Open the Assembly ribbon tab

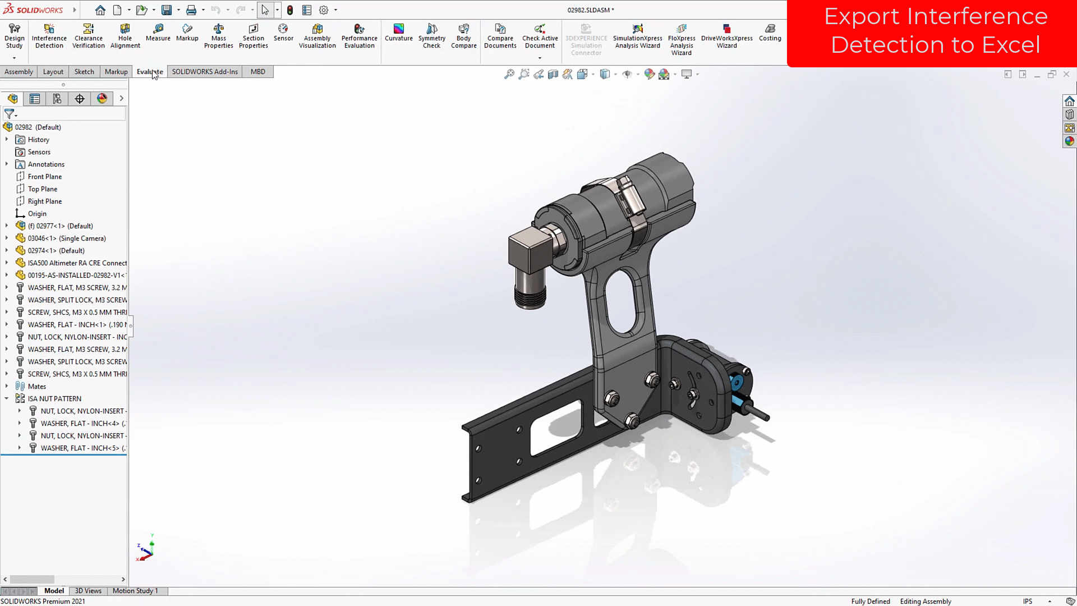tap(19, 72)
